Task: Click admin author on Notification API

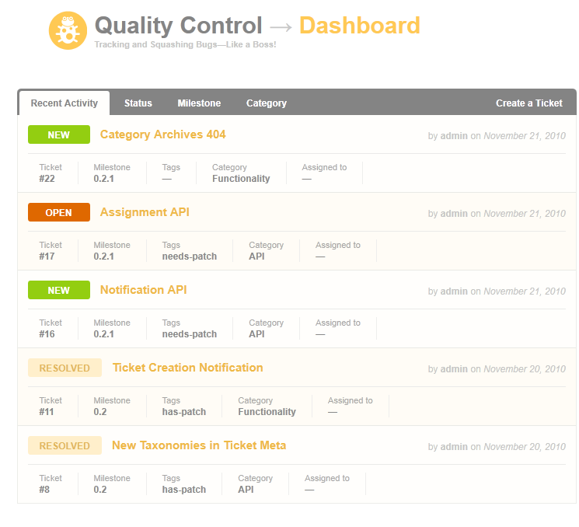Action: click(x=454, y=291)
